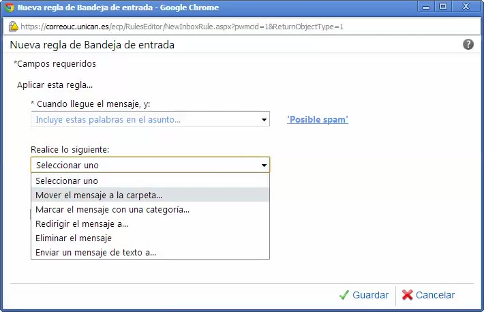Open the 'Incluye estas palabras en el asunto' dropdown

151,119
